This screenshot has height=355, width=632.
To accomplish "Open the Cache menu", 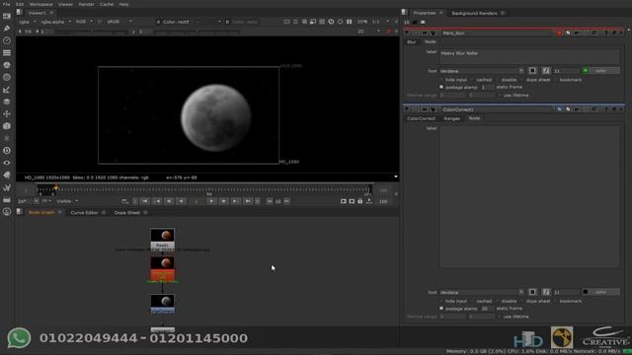I will click(107, 4).
